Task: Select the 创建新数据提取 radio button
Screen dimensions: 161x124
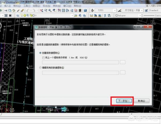Action: pos(41,53)
